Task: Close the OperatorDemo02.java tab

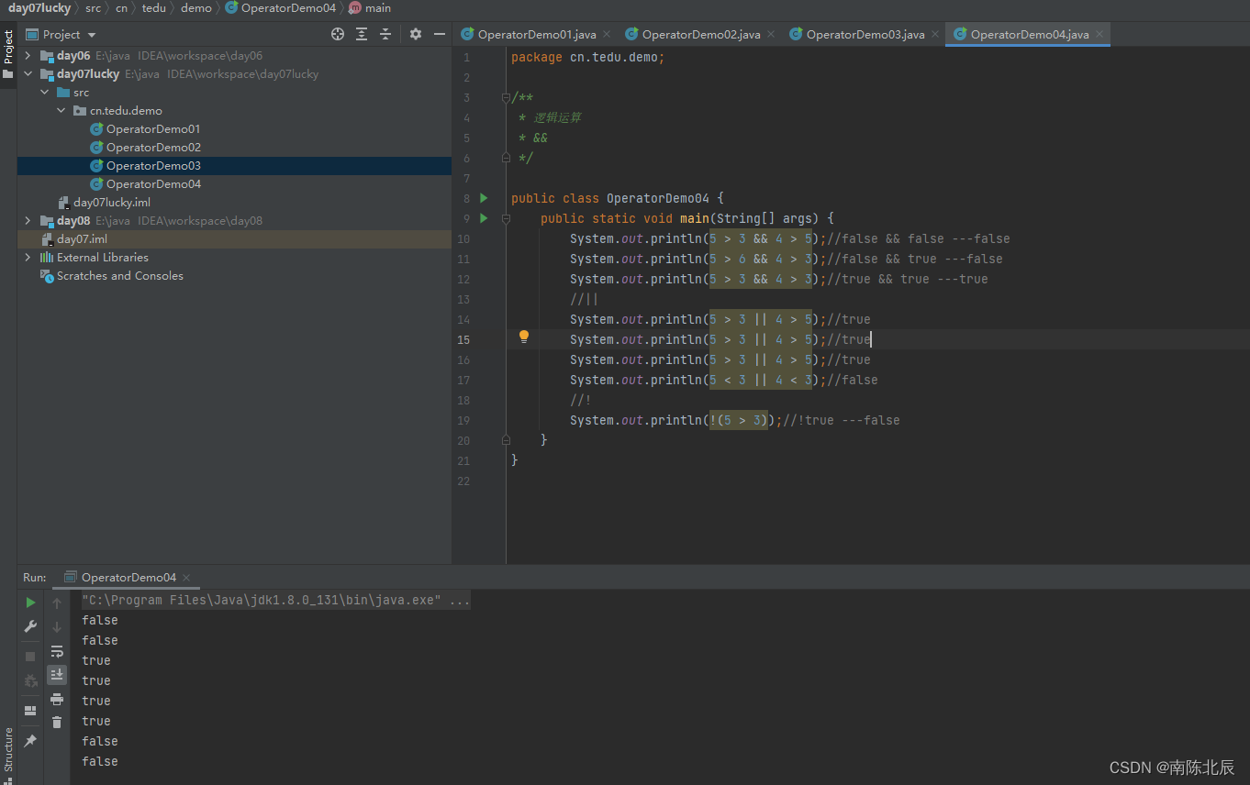Action: click(x=771, y=35)
